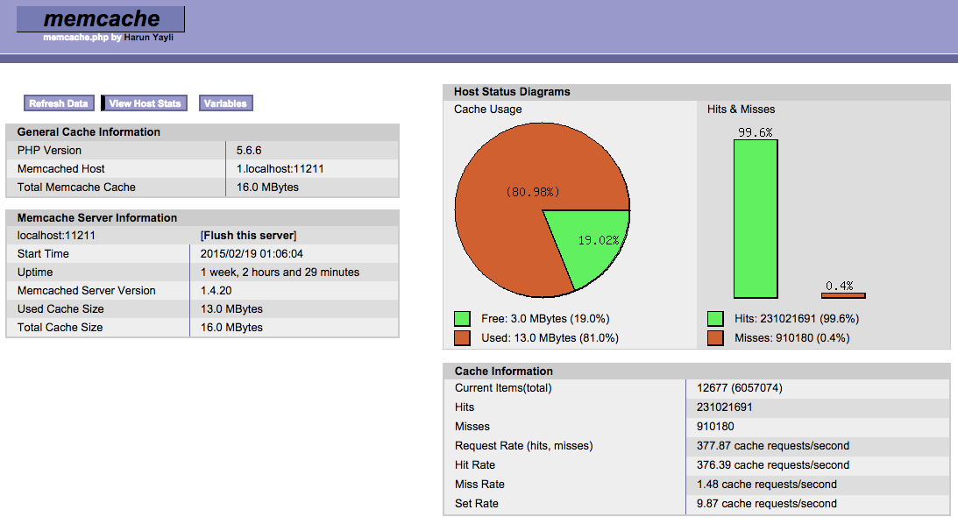Viewport: 958px width, 524px height.
Task: Click Free: 3.0 MBytes (19.0%) legend text
Action: pos(545,319)
